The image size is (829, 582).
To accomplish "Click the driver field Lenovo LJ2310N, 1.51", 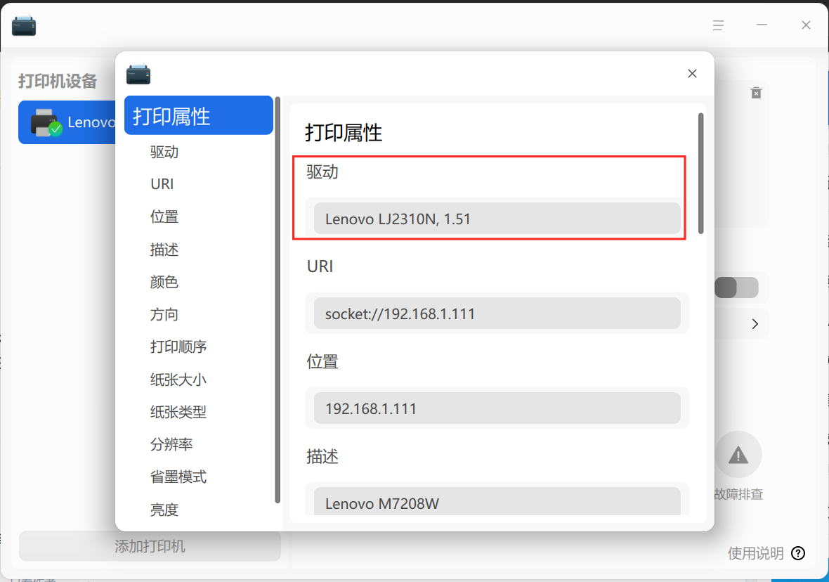I will click(497, 219).
